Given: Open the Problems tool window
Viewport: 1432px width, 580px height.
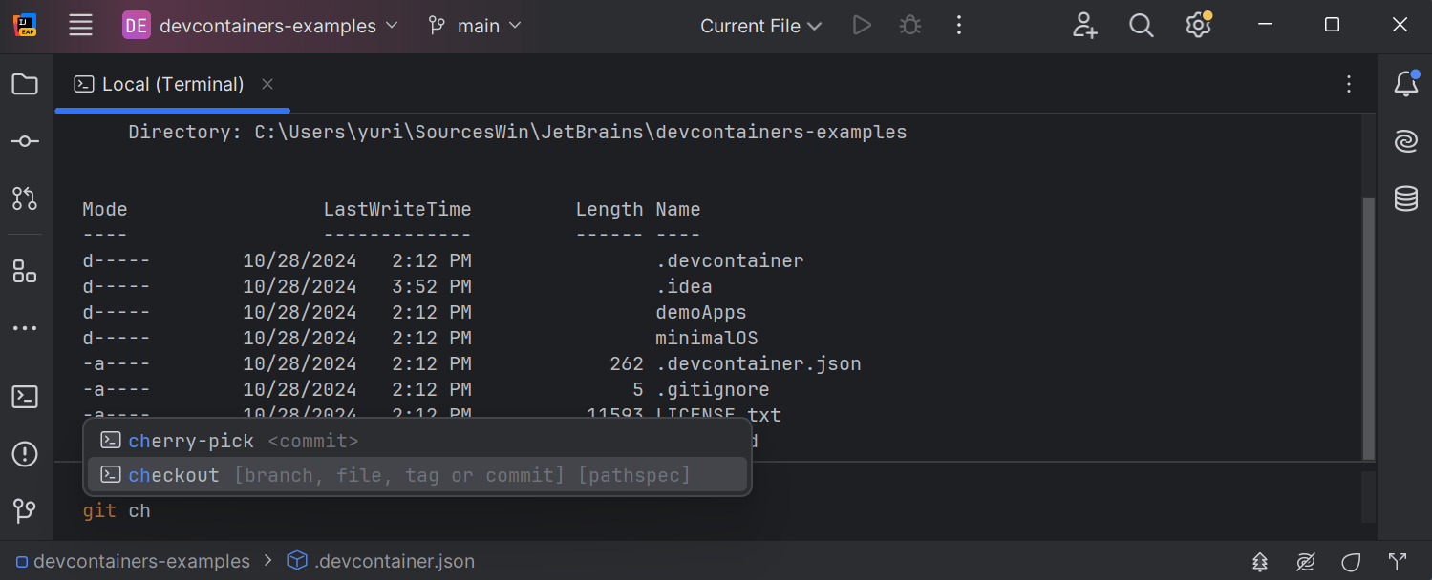Looking at the screenshot, I should point(25,454).
